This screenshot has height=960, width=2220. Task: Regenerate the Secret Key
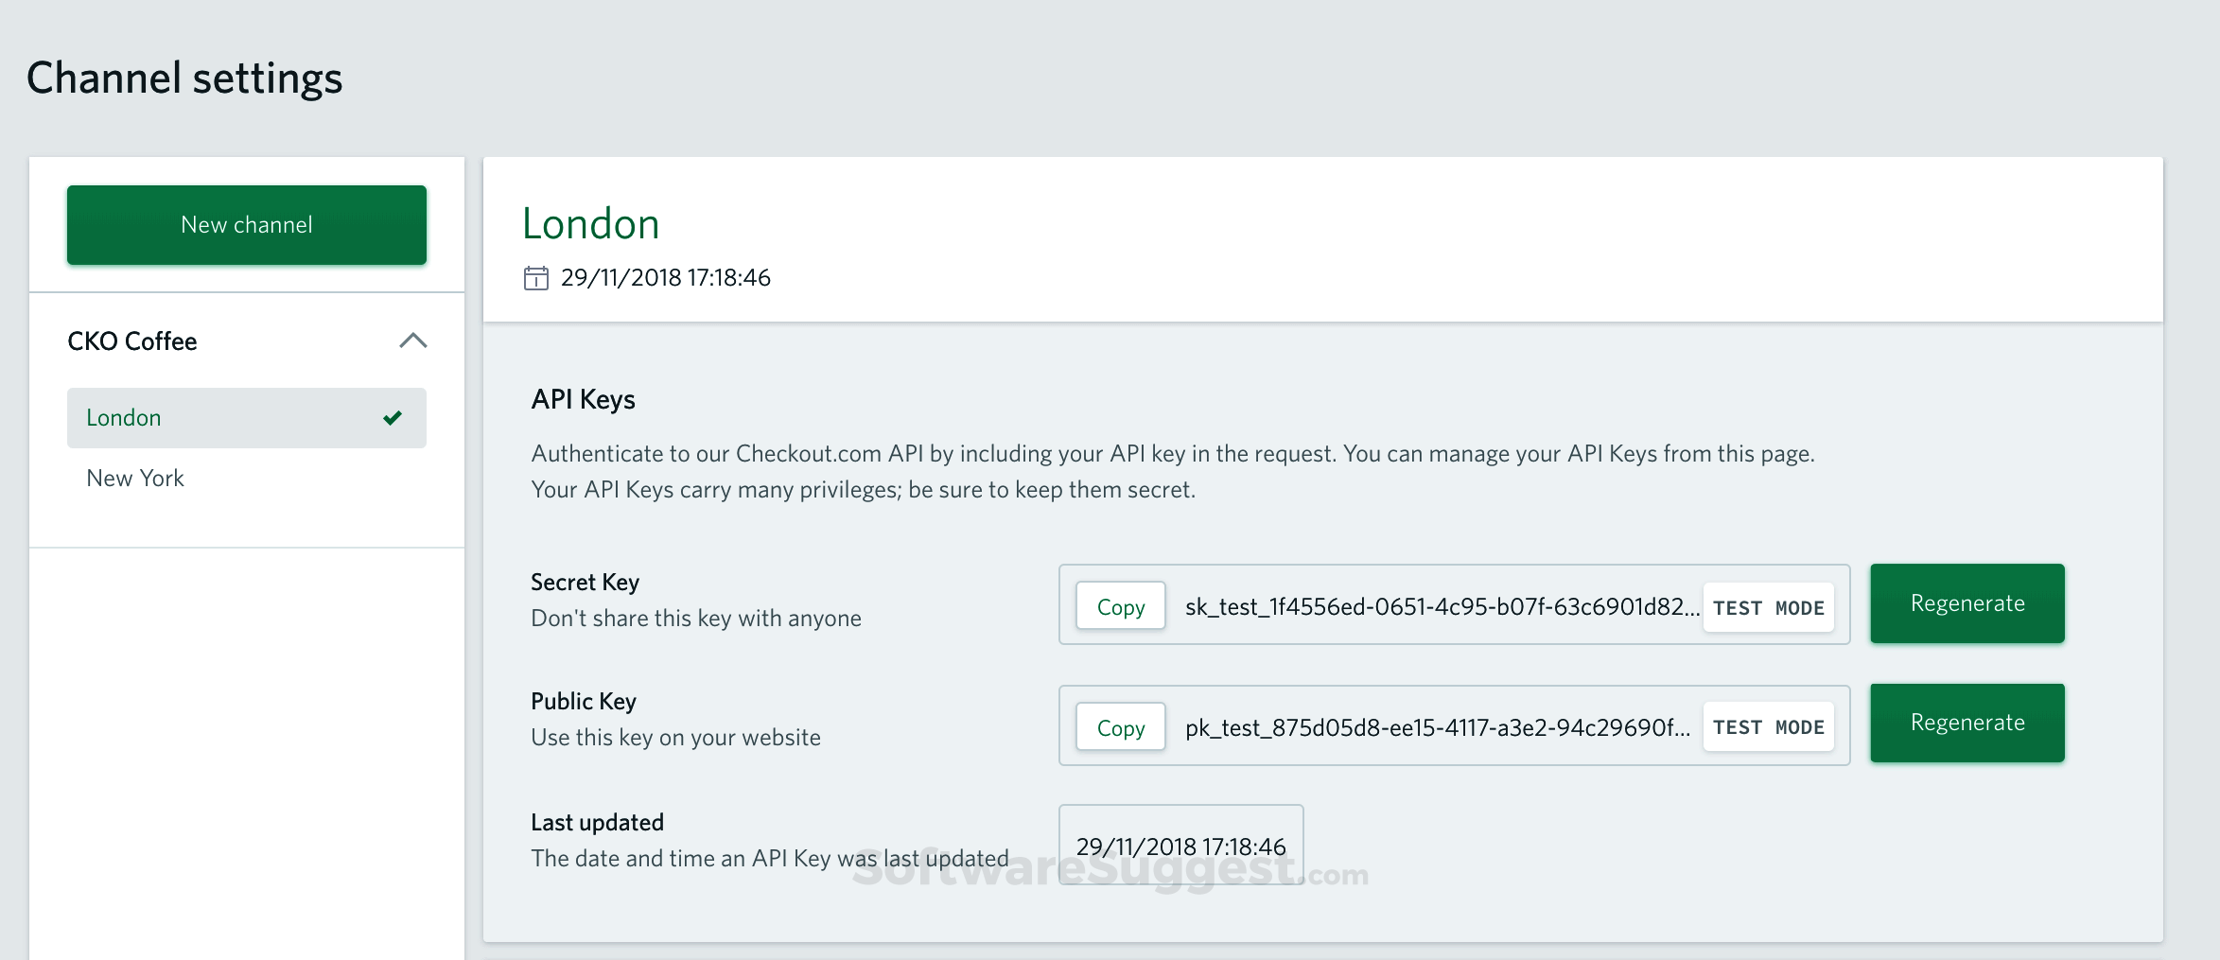tap(1967, 602)
